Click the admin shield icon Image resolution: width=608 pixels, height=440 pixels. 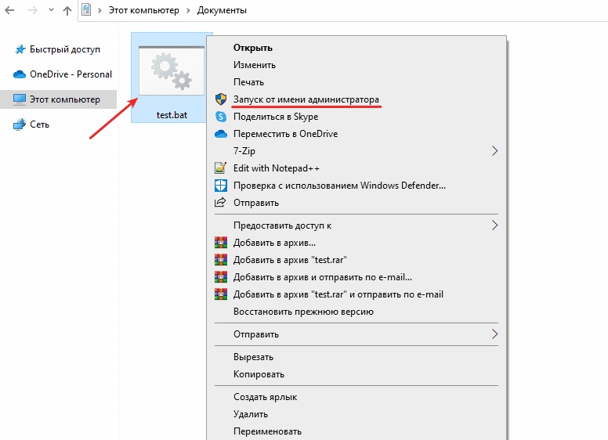(221, 99)
